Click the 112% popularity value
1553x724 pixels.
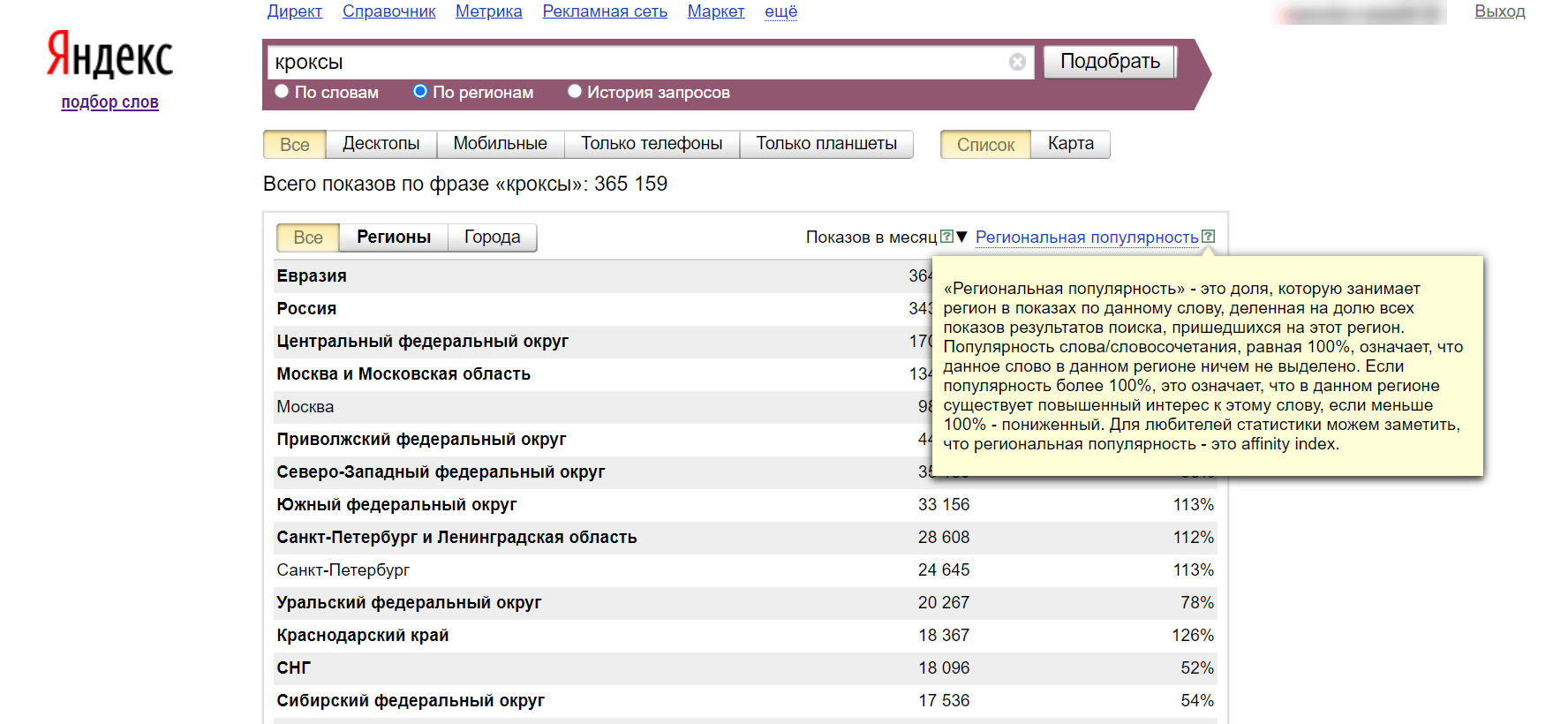click(1193, 538)
